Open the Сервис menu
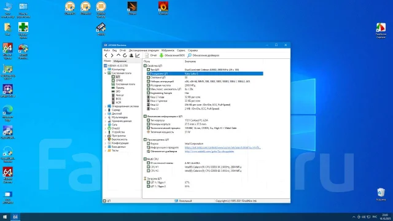The width and height of the screenshot is (393, 221). point(181,50)
